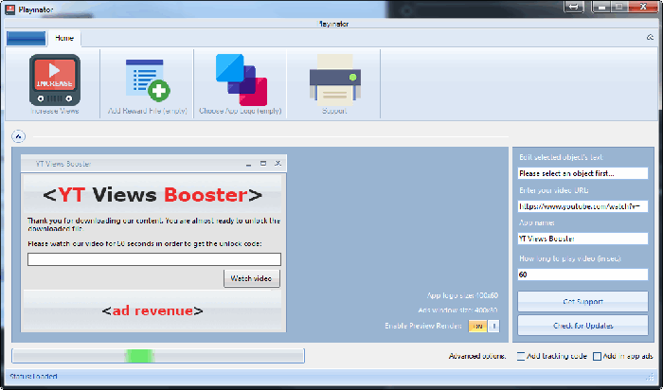Screen dimensions: 663x390
Task: Collapse the ribbon using top-right arrow
Action: click(650, 38)
